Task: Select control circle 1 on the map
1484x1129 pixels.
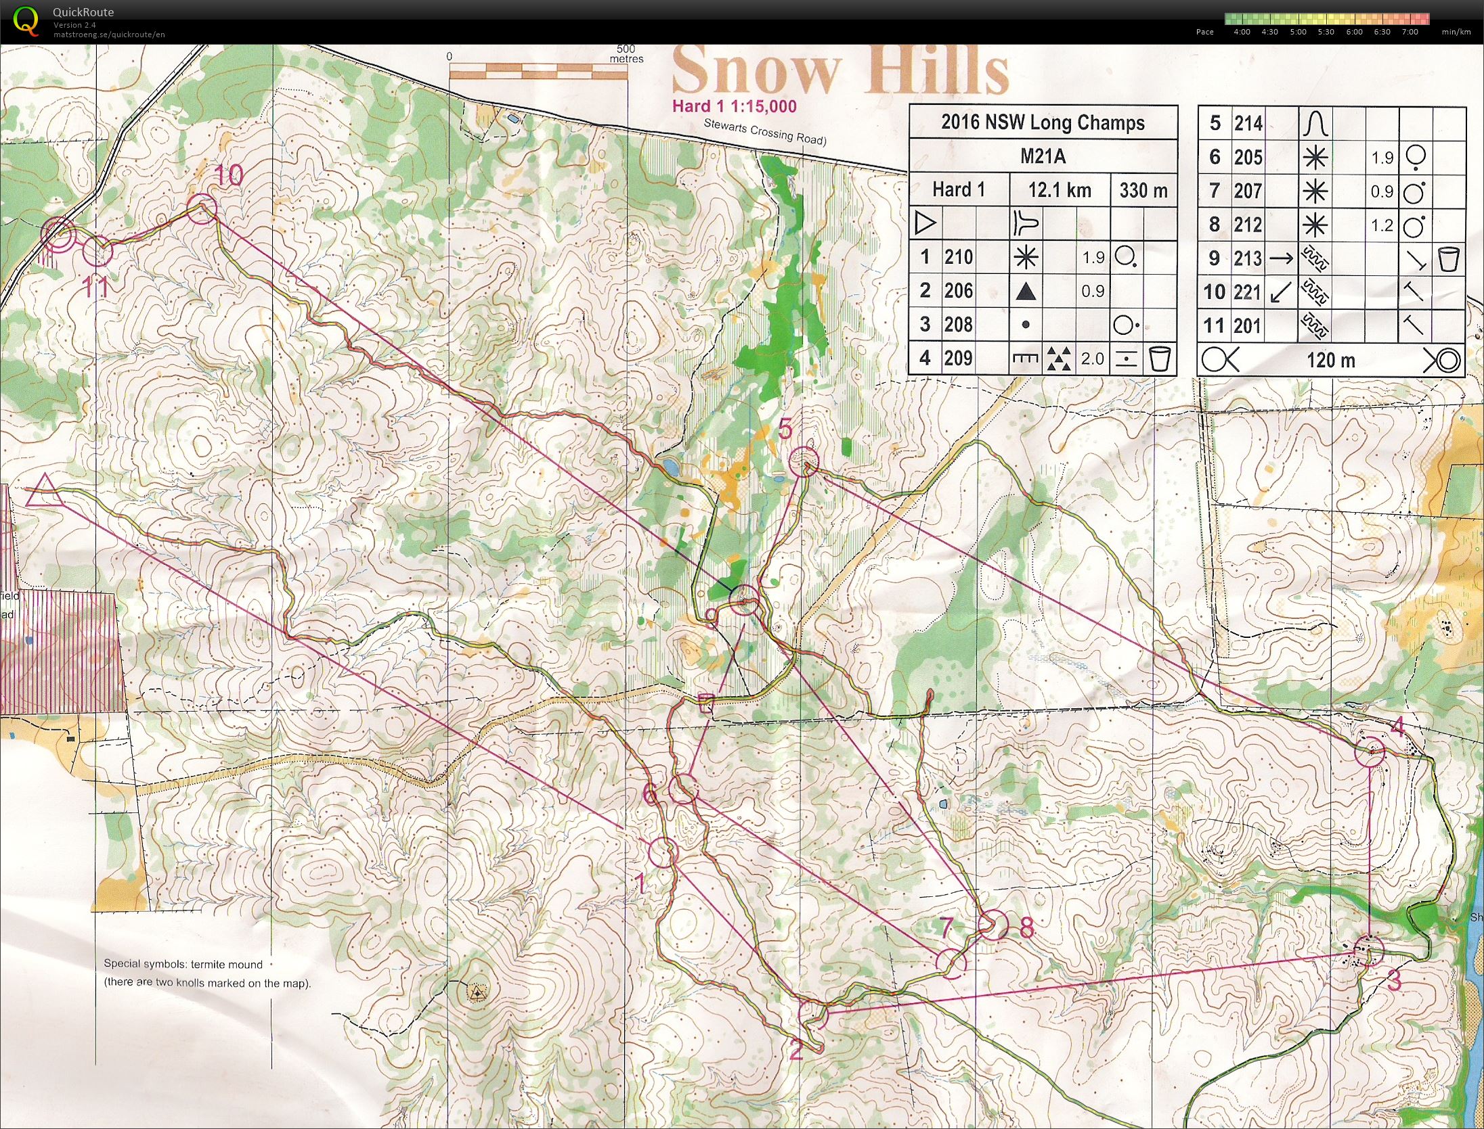Action: [x=663, y=852]
